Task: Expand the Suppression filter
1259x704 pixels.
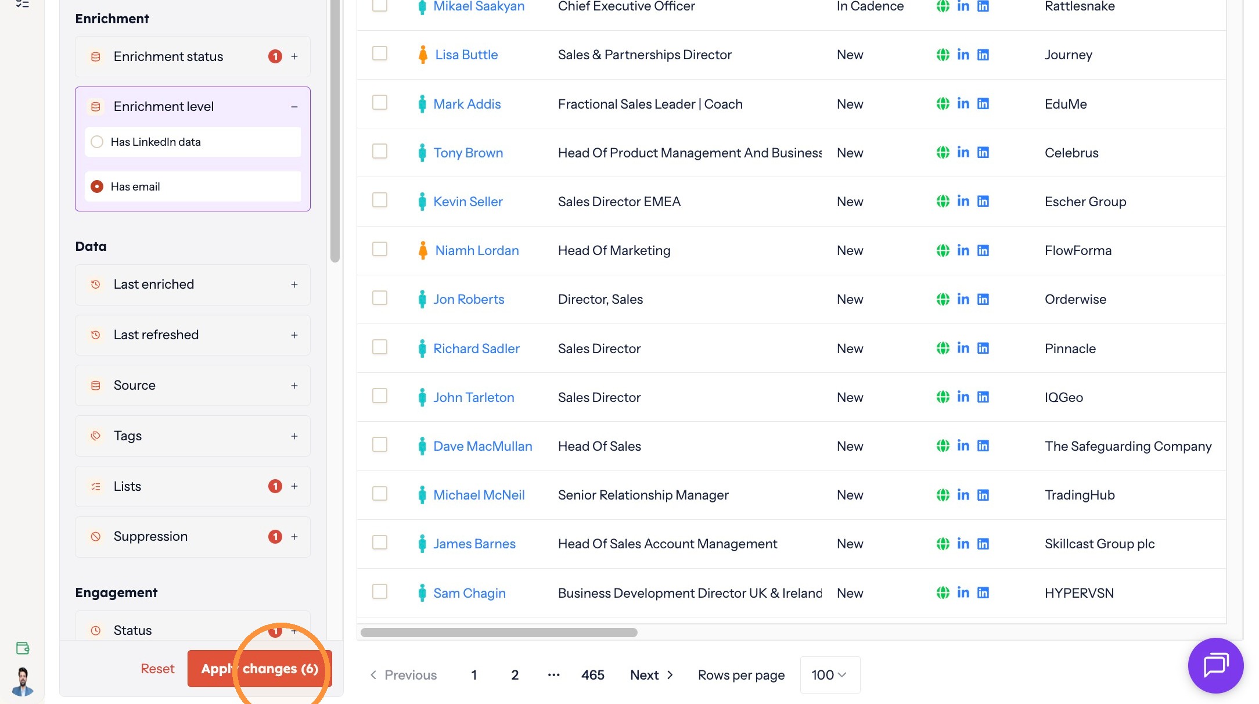Action: point(294,537)
